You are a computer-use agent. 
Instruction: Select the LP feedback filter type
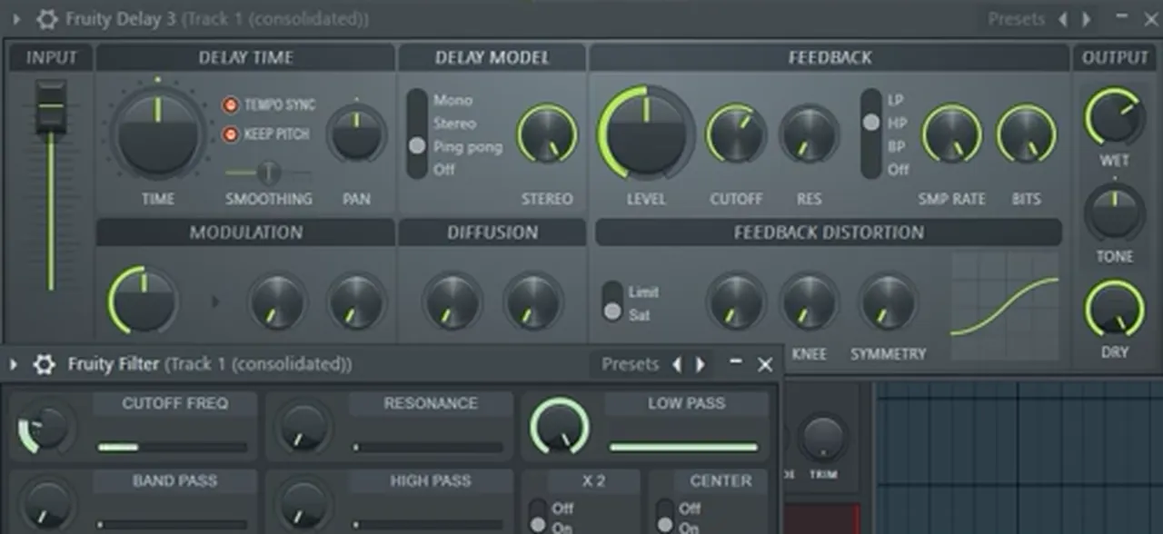(x=896, y=100)
